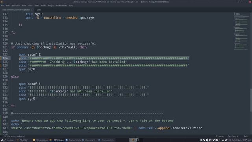Viewport: 252px width, 142px height.
Task: Open the Help menu
Action: (x=71, y=6)
